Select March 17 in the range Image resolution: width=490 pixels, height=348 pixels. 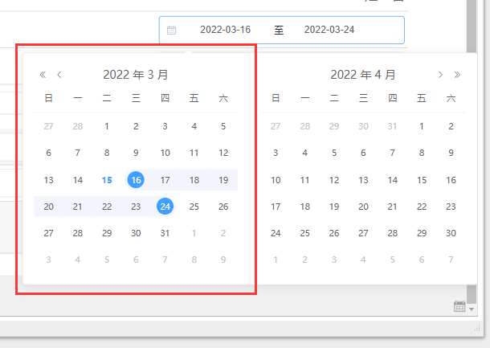point(165,180)
